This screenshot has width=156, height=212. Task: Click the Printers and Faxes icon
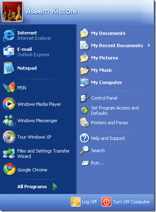tap(85, 123)
